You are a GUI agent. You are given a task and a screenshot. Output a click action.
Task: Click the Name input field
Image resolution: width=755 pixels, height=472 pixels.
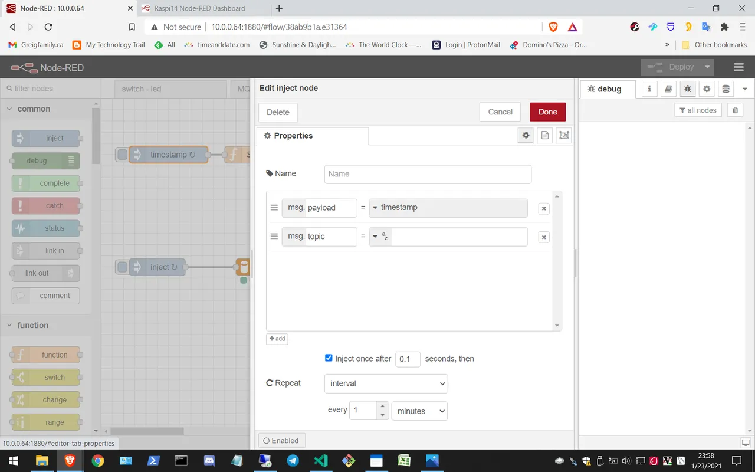click(428, 174)
